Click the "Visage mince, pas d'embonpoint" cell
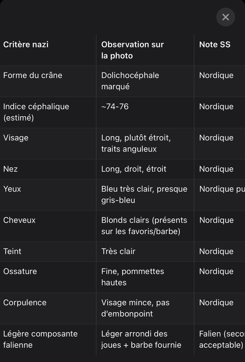Screen dimensions: 245x362 [135, 308]
